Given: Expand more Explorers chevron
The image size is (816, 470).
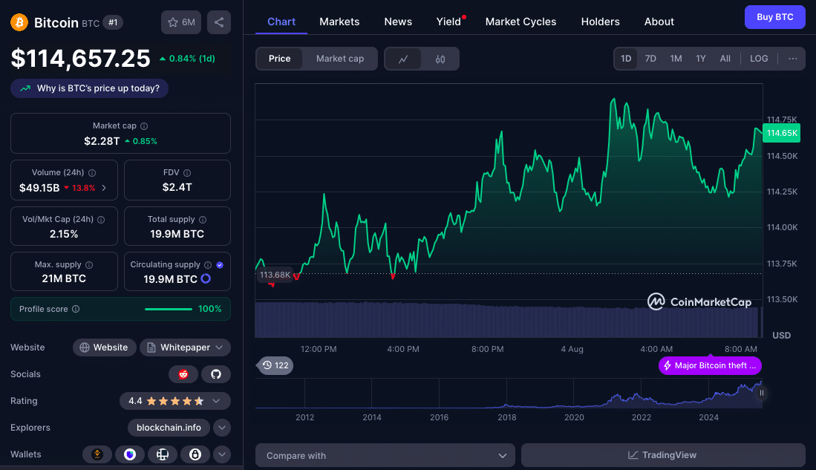Looking at the screenshot, I should tap(222, 428).
